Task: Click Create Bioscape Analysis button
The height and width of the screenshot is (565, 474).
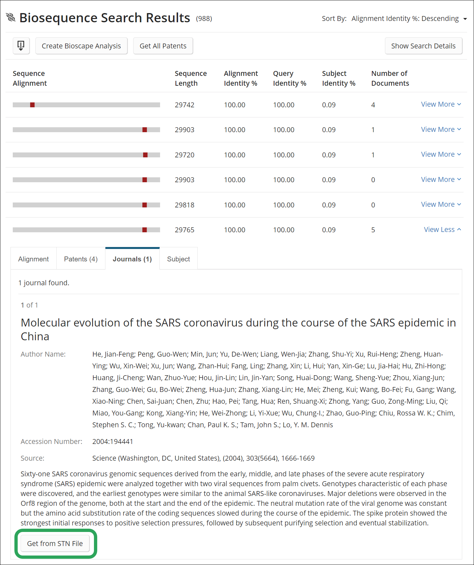Action: (x=81, y=46)
